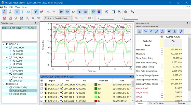191x105 pixels.
Task: Click the Current (I) display icon
Action: coord(22,12)
